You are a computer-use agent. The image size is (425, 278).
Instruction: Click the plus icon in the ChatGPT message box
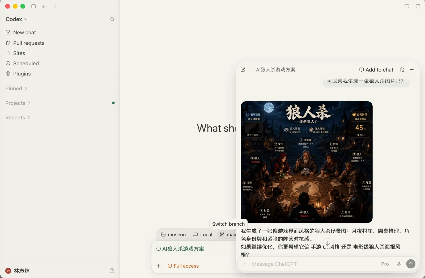(245, 264)
